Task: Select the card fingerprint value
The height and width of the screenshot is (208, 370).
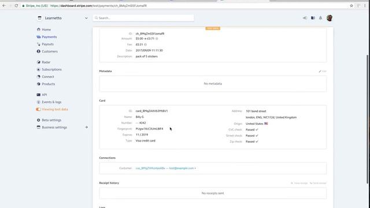Action: (149, 129)
